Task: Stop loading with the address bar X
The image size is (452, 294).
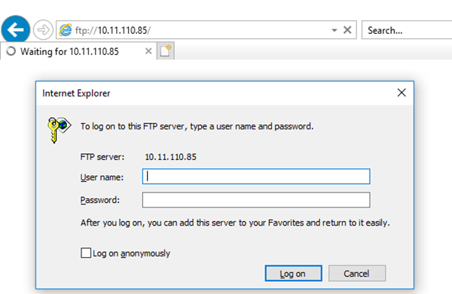Action: point(347,29)
